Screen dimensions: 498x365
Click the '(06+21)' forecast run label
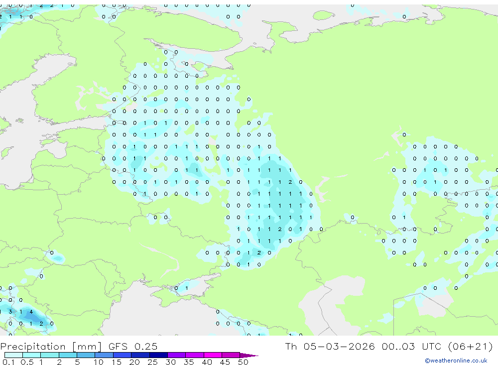pos(471,346)
